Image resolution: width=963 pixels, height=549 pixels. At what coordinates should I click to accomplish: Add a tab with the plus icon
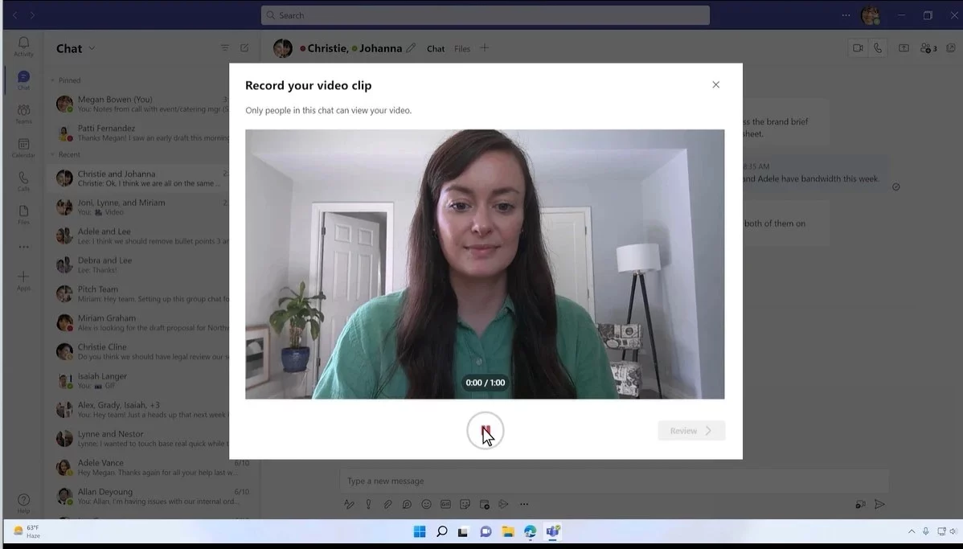[484, 48]
